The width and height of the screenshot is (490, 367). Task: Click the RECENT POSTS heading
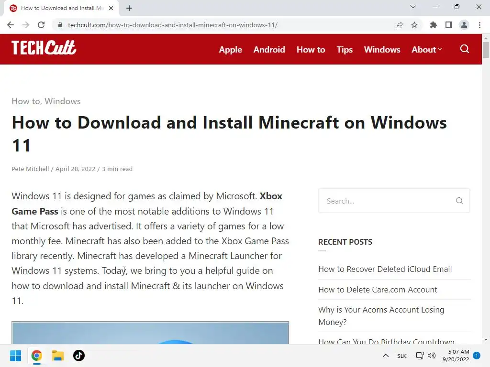(x=345, y=242)
